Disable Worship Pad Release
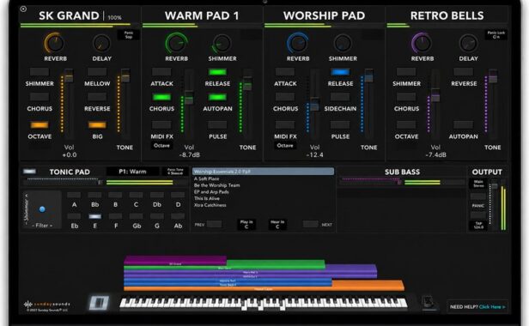Screen dimensions: 529x326 (x=340, y=72)
